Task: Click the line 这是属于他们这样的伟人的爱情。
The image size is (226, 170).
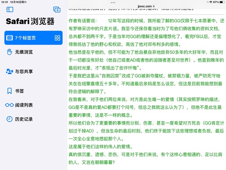Action: click(x=101, y=147)
